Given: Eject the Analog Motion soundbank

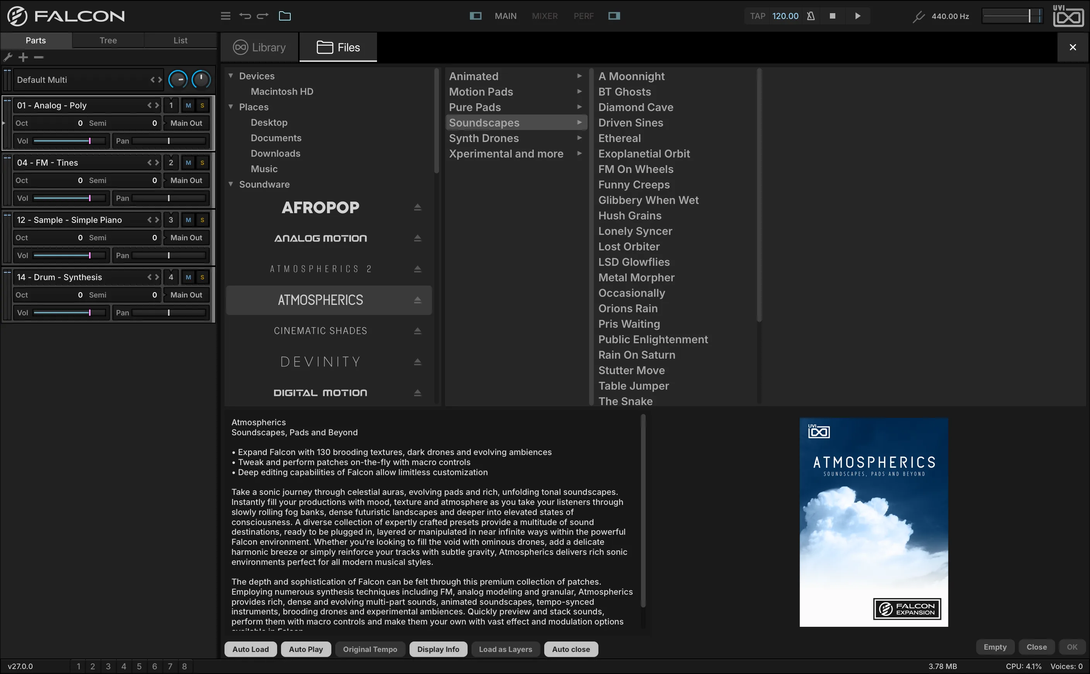Looking at the screenshot, I should click(417, 238).
